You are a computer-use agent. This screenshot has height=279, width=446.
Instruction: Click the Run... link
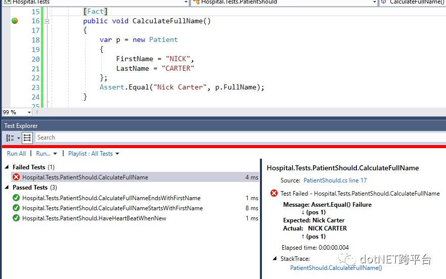(x=43, y=154)
